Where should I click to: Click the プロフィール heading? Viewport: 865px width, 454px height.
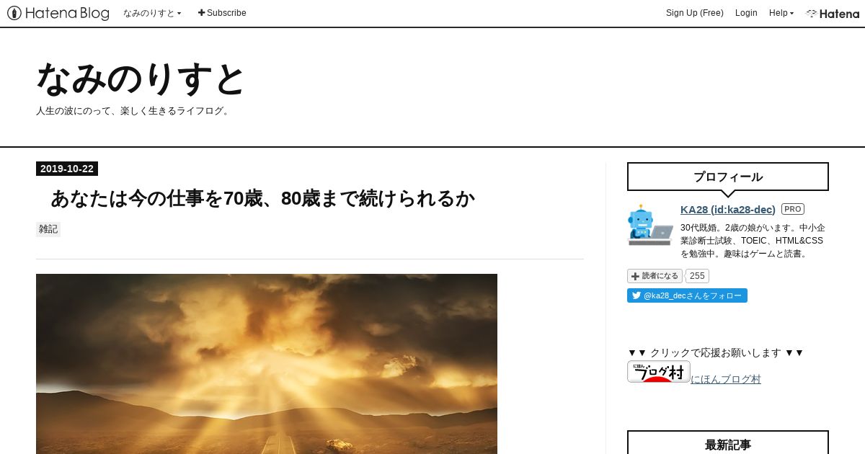click(x=728, y=177)
